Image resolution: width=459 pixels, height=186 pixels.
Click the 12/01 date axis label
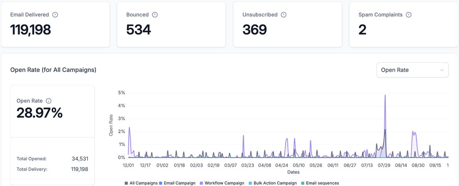[128, 165]
